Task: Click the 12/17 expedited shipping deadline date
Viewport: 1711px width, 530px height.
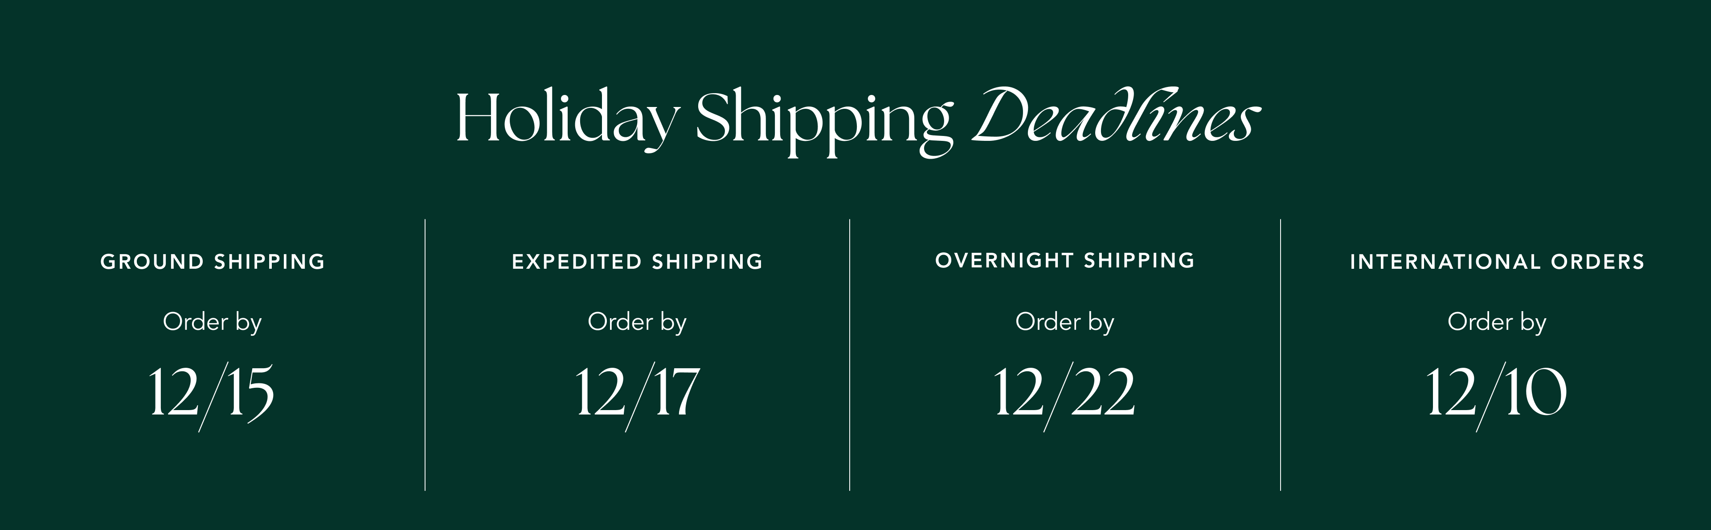Action: 637,393
